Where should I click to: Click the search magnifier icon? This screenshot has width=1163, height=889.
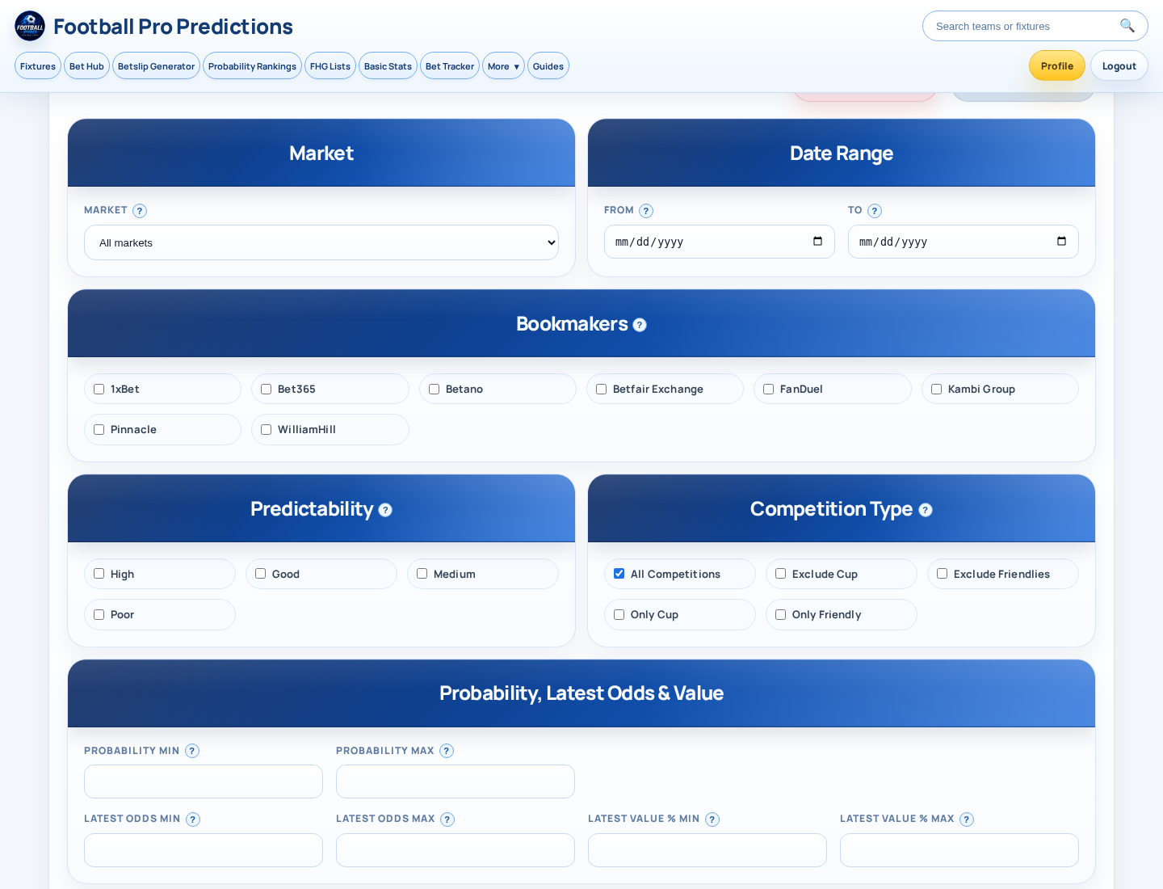(x=1127, y=26)
